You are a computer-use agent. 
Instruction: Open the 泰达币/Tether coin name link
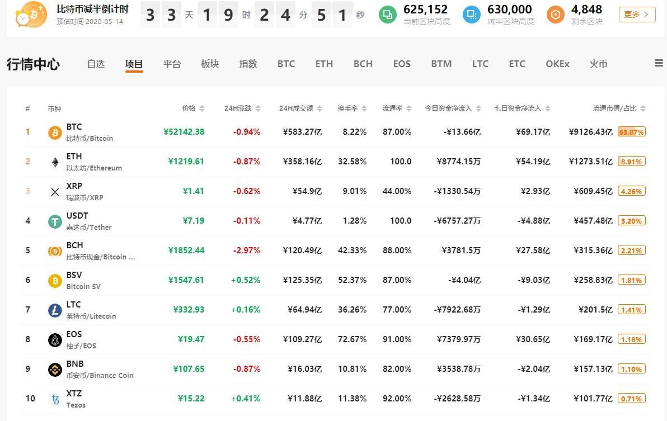pyautogui.click(x=89, y=228)
